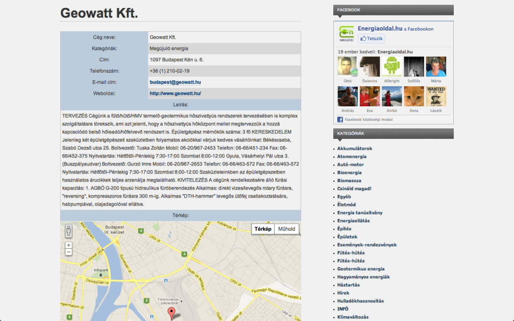Open Allbright's Android avatar profile

tap(392, 66)
